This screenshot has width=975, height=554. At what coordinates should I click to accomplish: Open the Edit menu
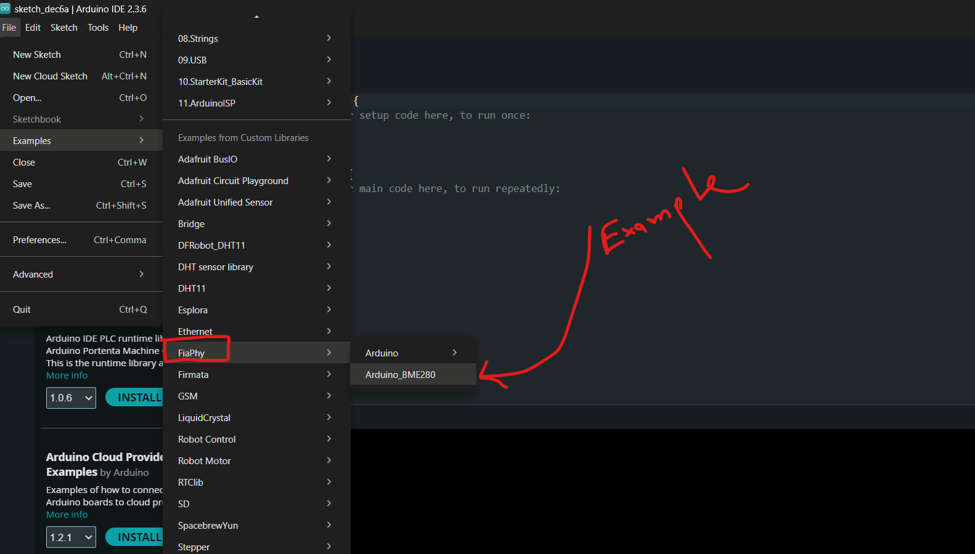(x=33, y=28)
